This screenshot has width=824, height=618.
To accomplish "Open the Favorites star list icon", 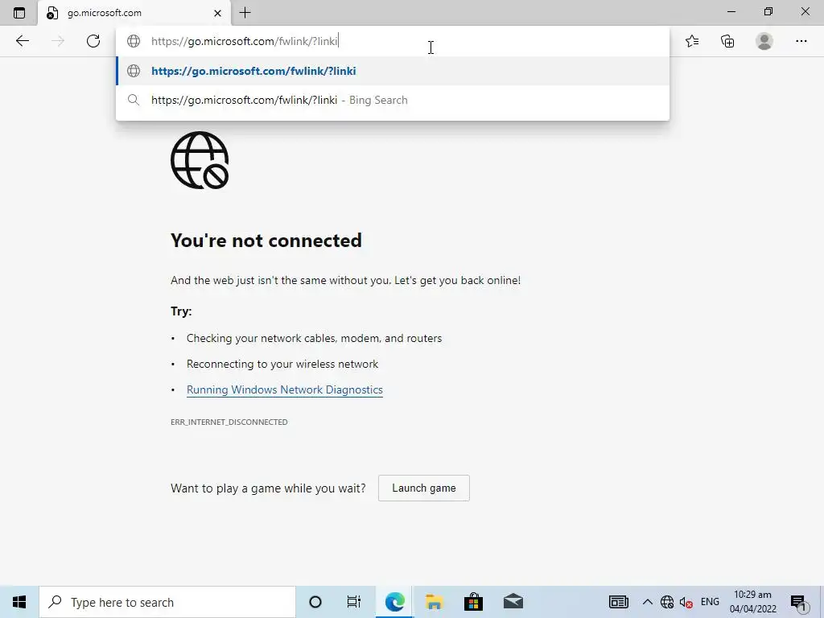I will click(692, 41).
